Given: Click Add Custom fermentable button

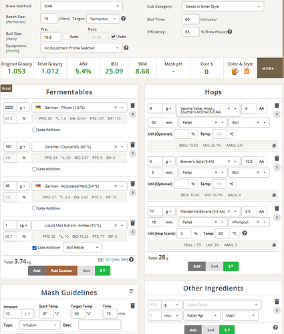Looking at the screenshot, I should pos(61,271).
